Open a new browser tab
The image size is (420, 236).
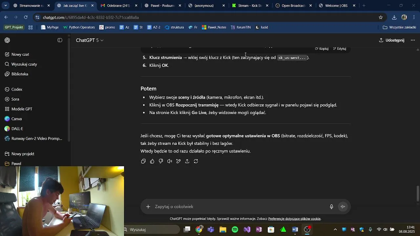pos(364,6)
